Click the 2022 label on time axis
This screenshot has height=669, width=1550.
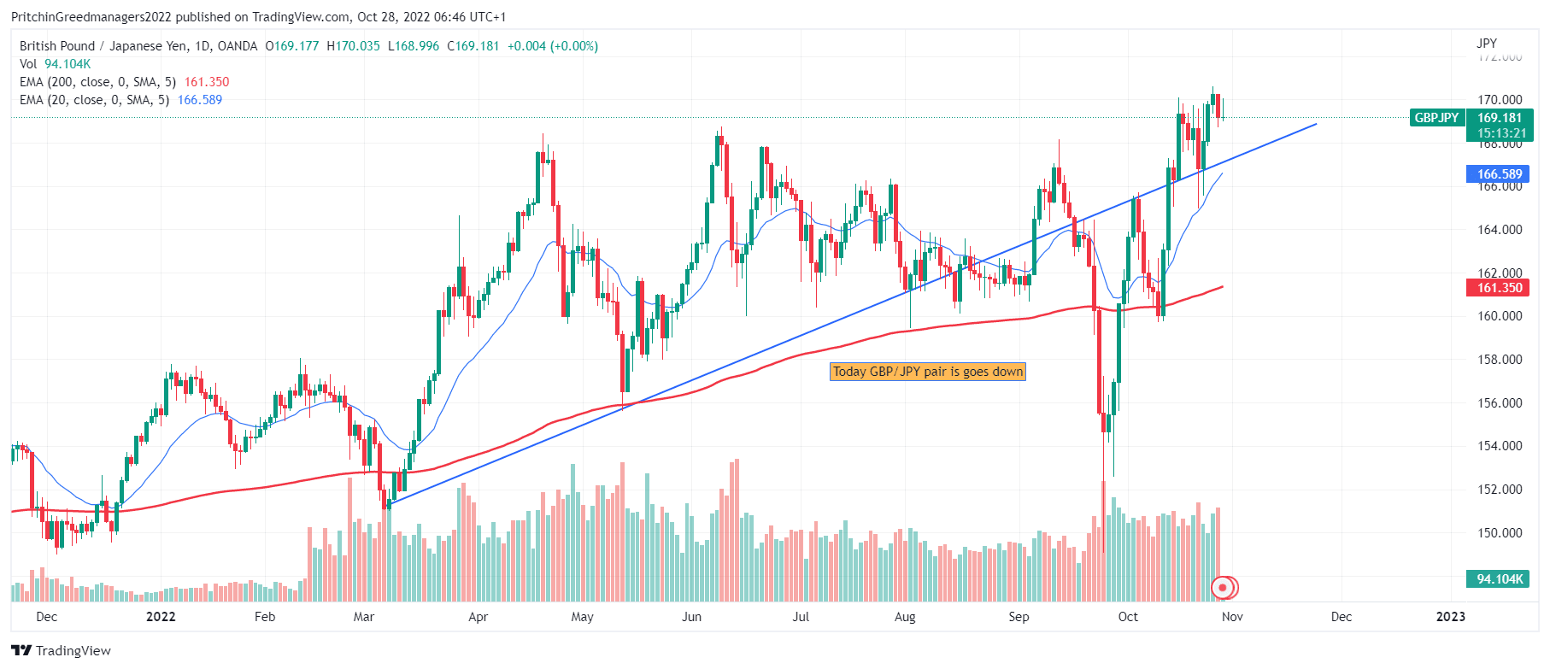coord(161,617)
